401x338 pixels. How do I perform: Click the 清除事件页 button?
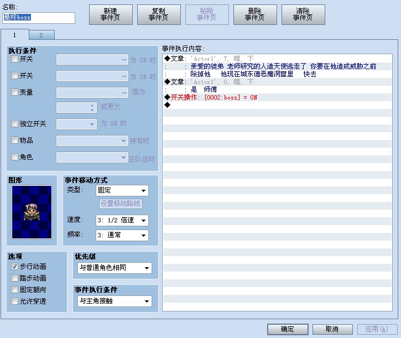tap(303, 14)
